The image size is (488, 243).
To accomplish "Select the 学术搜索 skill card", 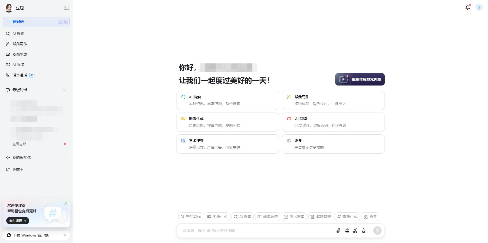I will (228, 144).
